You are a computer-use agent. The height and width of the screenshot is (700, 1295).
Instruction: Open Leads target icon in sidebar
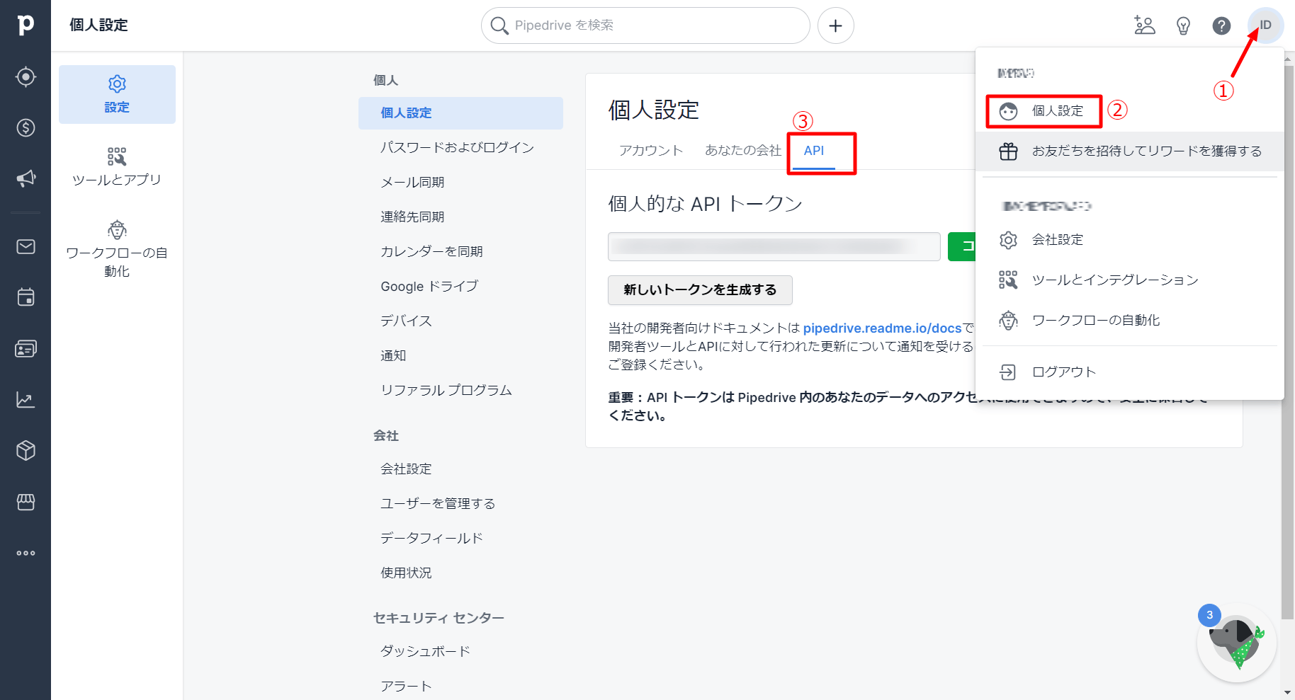[x=26, y=76]
